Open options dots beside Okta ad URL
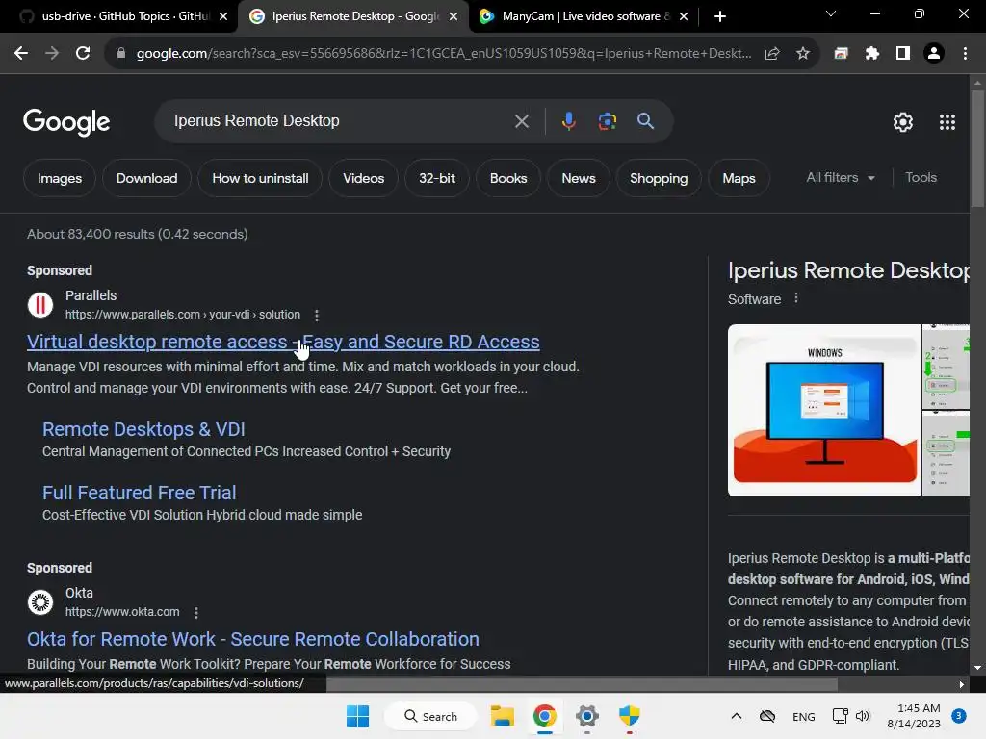Screen dimensions: 986x739 (x=196, y=612)
